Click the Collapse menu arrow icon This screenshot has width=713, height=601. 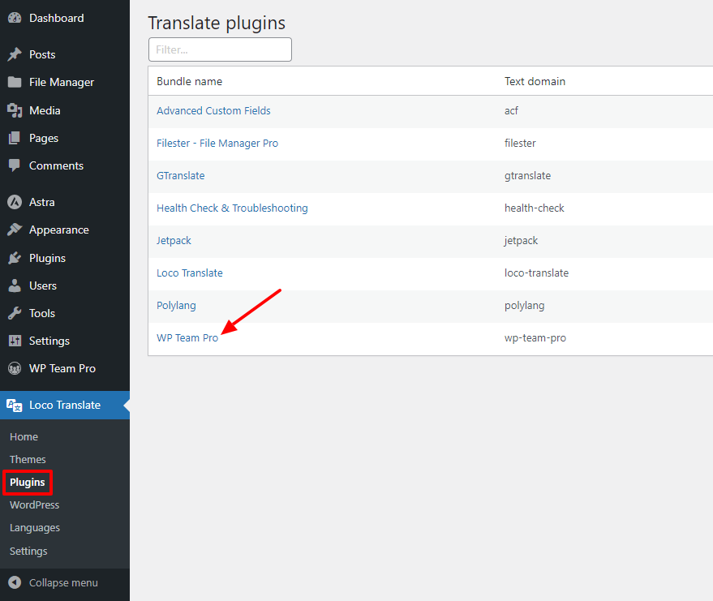pos(15,583)
